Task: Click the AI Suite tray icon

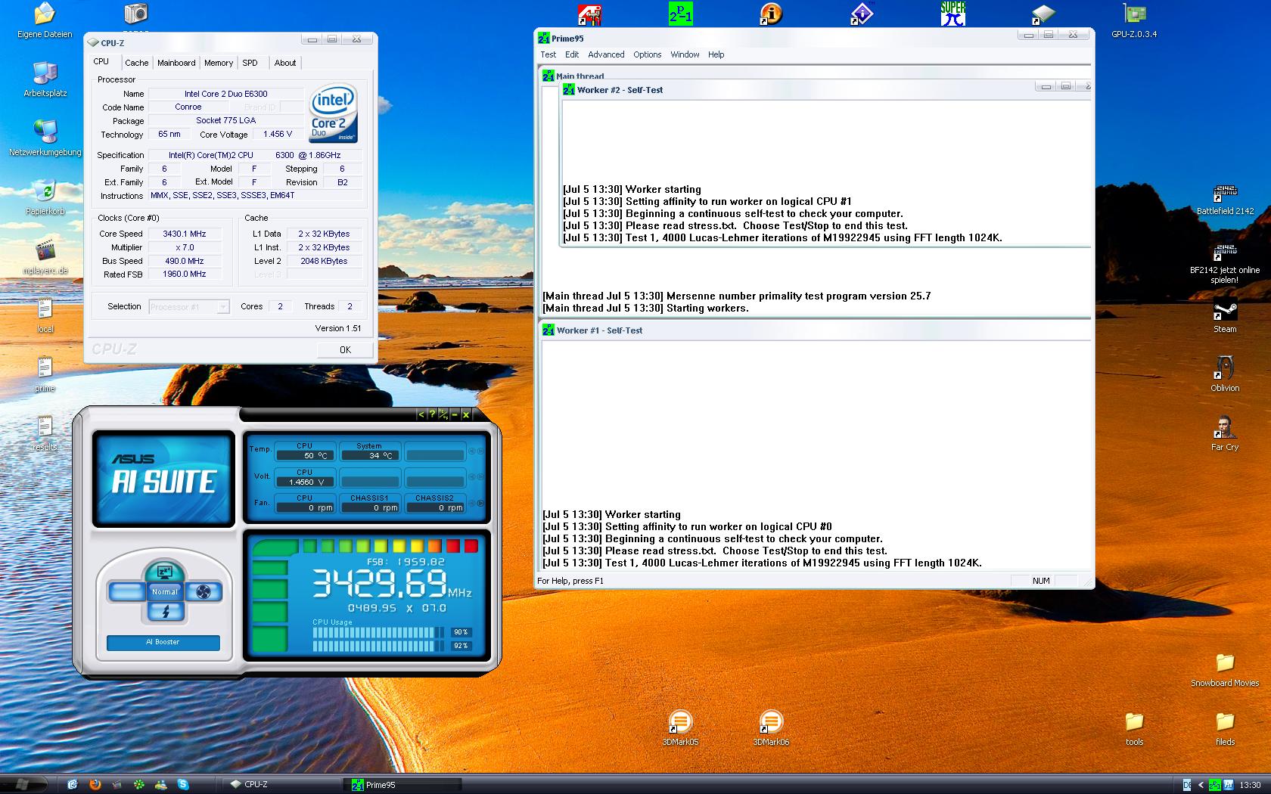Action: 1228,785
